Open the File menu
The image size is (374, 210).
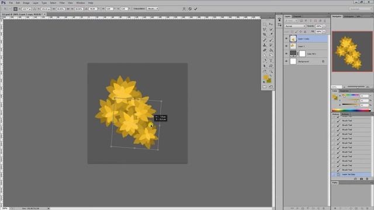tap(11, 3)
